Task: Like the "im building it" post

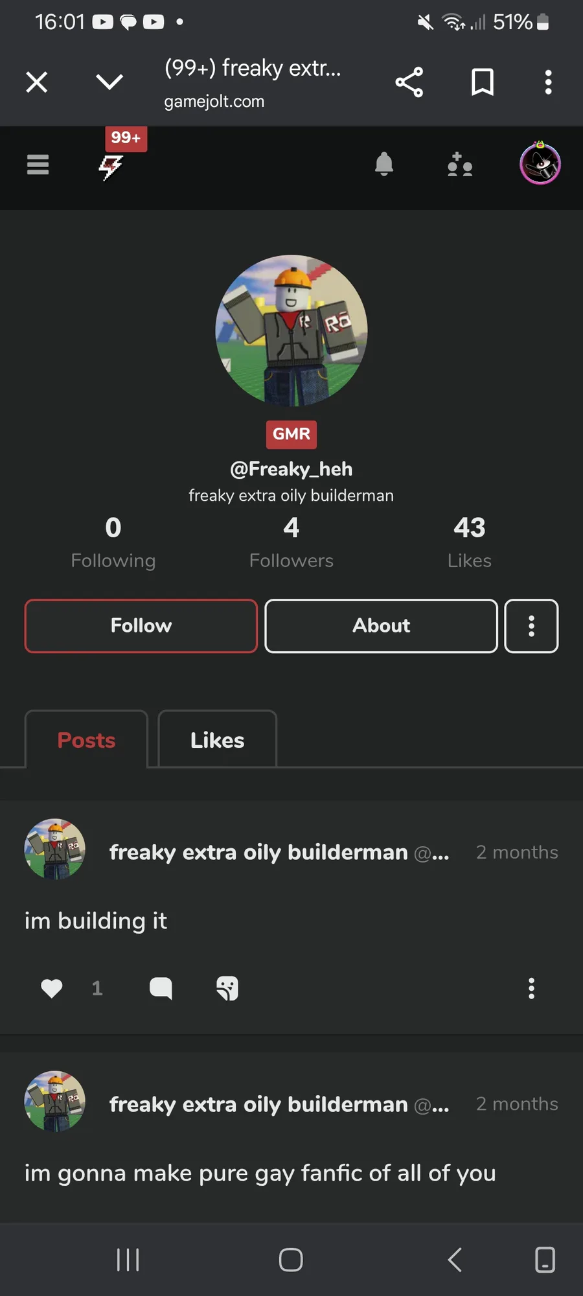Action: click(52, 988)
